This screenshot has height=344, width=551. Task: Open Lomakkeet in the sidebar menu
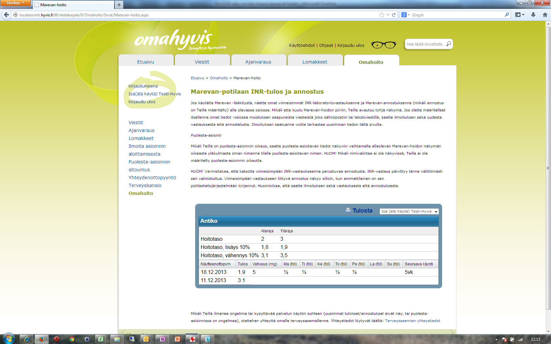point(141,138)
